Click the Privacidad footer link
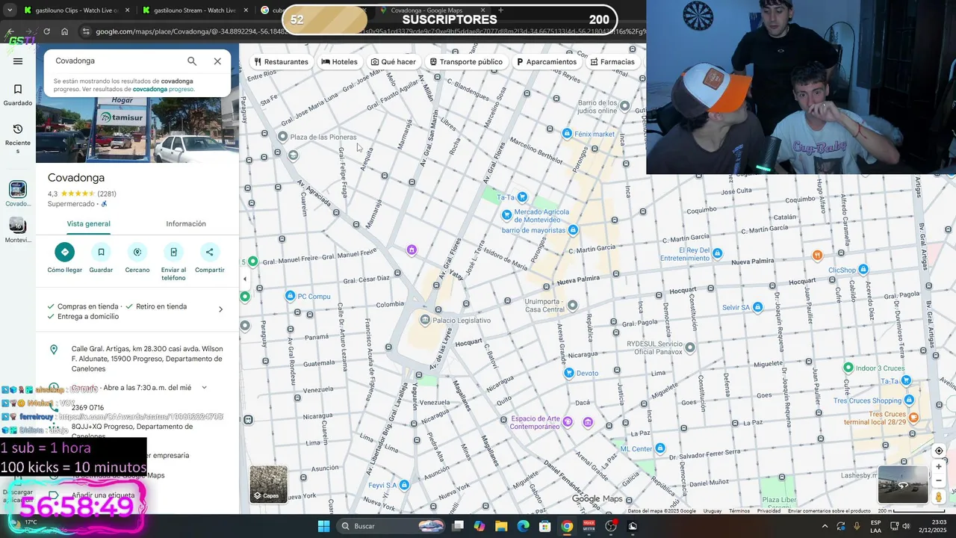This screenshot has height=538, width=956. coord(769,511)
